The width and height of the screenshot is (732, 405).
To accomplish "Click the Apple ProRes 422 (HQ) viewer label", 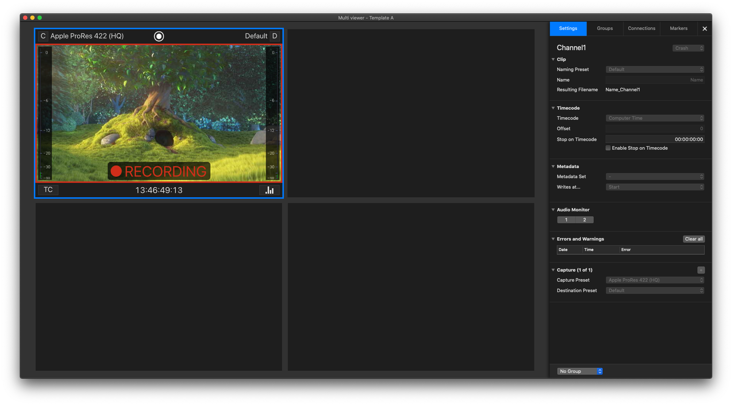I will 87,36.
